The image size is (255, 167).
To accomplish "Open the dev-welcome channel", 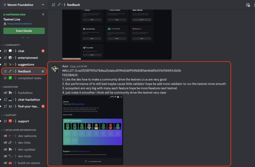I will pos(24,136).
